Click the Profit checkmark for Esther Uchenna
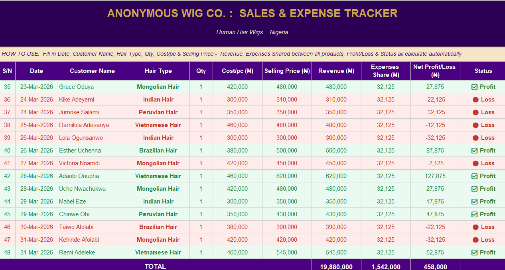Image resolution: width=505 pixels, height=270 pixels. pos(474,151)
